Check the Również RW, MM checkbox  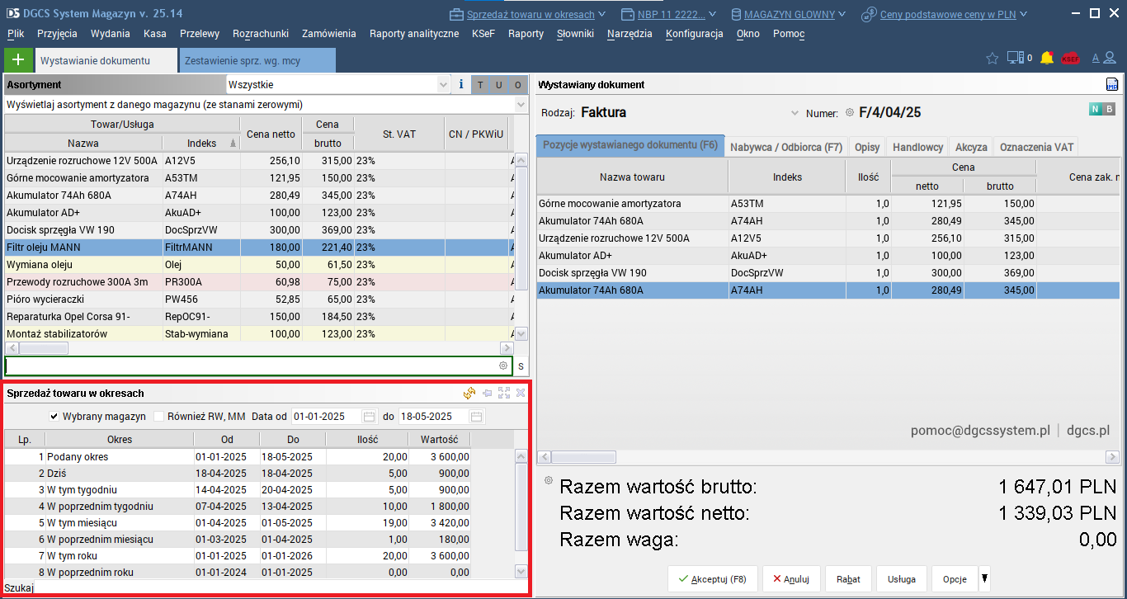[159, 417]
